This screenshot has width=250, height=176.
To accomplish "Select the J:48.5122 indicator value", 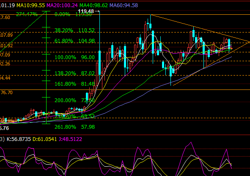I will coord(70,139).
